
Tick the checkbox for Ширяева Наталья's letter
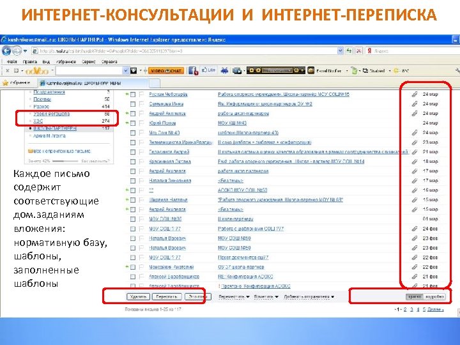click(133, 200)
